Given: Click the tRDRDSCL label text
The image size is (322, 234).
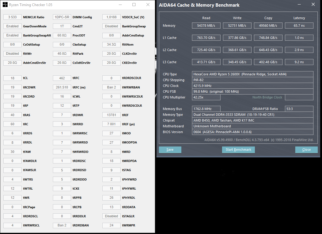Looking at the screenshot, I should pos(30,216).
